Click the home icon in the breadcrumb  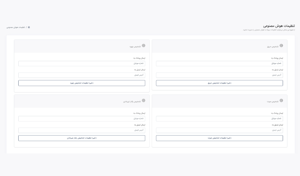(x=29, y=27)
